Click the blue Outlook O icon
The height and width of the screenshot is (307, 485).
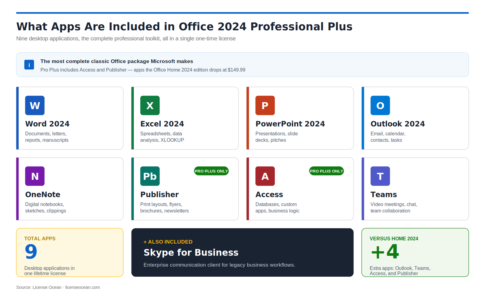click(x=380, y=105)
